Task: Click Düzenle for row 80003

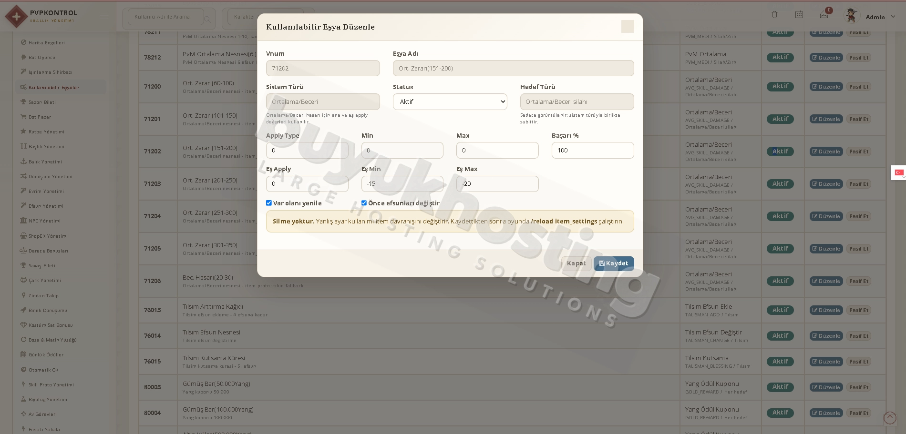Action: 826,387
